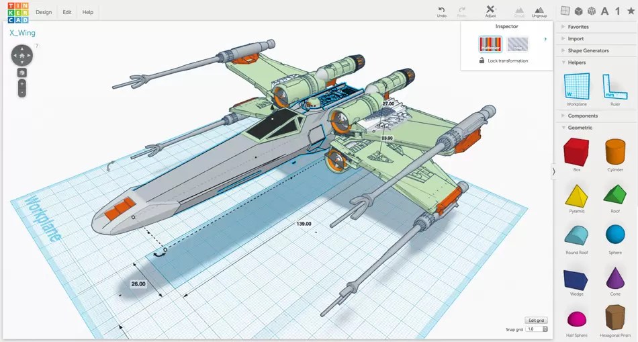The height and width of the screenshot is (342, 638).
Task: Click the 27.00 dimension label
Action: [x=389, y=104]
